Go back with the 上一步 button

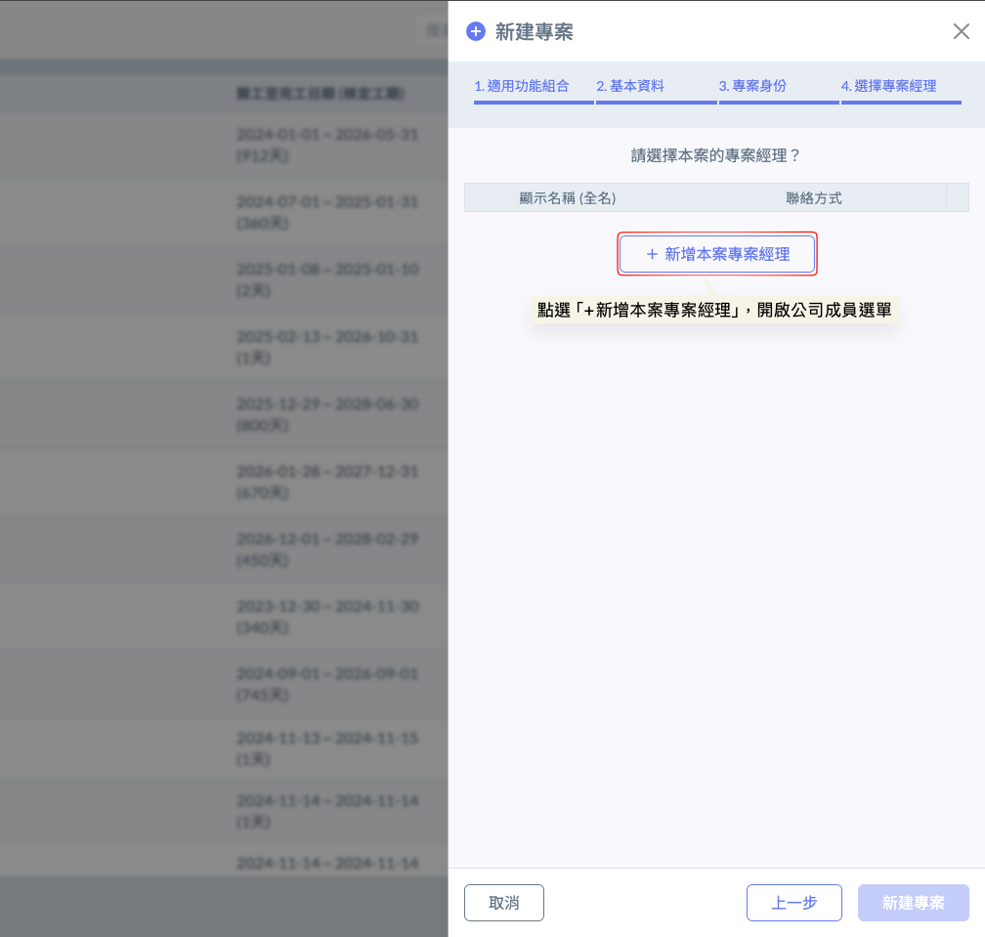tap(793, 903)
